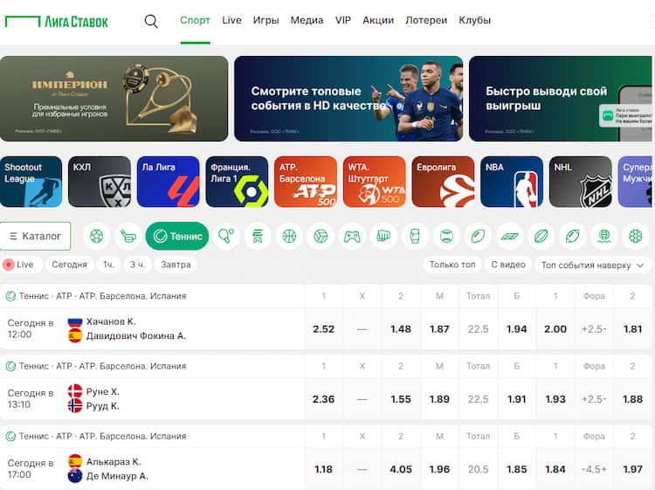
Task: Toggle the 3 ч. time filter
Action: click(x=137, y=265)
